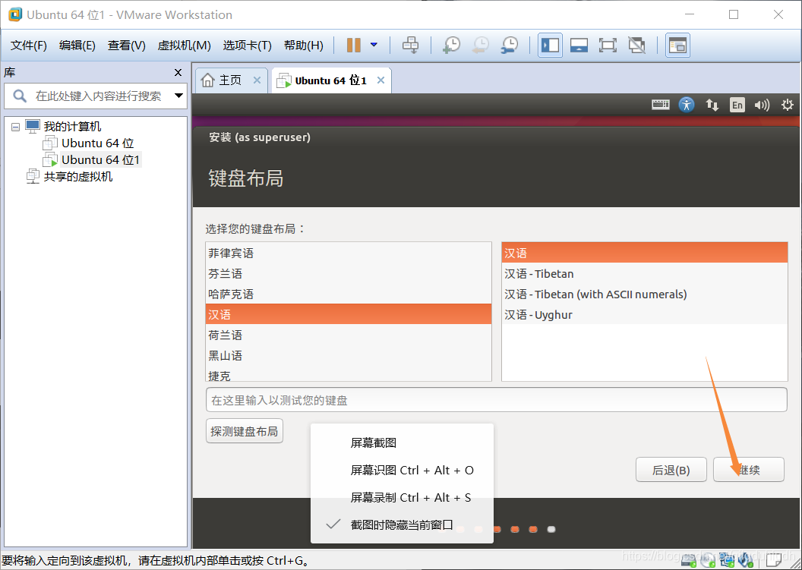
Task: Select 哈萨克语 in the layout language list
Action: point(349,294)
